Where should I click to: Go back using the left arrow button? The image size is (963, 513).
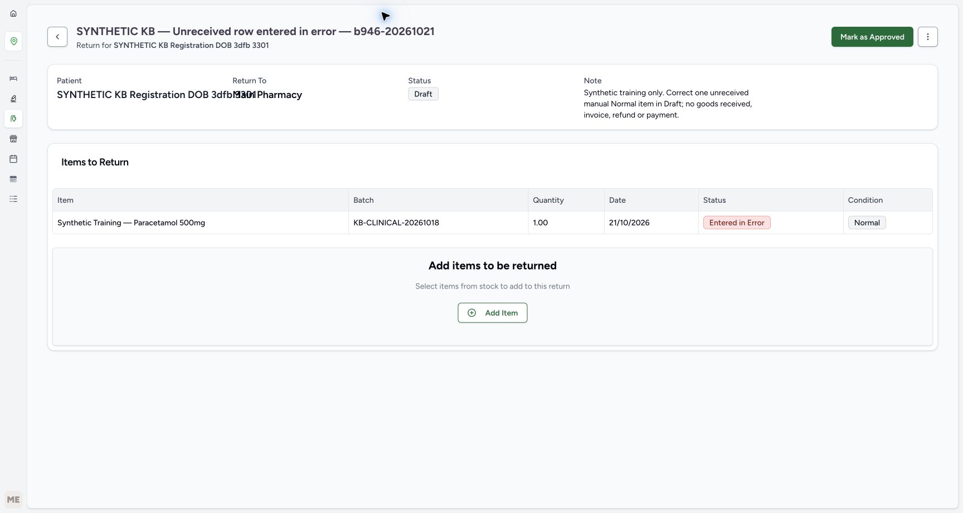point(57,37)
